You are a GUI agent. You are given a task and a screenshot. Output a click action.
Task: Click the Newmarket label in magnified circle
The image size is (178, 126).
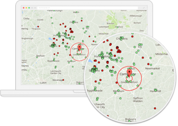click(x=153, y=68)
